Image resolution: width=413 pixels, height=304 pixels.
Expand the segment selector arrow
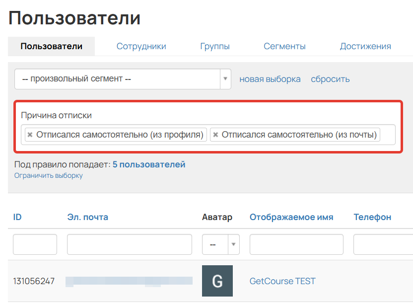tap(225, 78)
